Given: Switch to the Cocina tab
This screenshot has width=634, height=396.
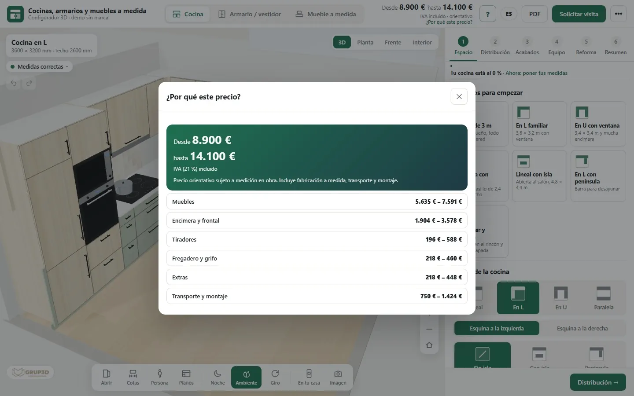Looking at the screenshot, I should [188, 14].
